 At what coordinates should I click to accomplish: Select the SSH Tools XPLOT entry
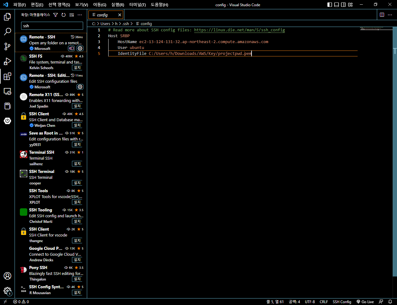coord(51,197)
